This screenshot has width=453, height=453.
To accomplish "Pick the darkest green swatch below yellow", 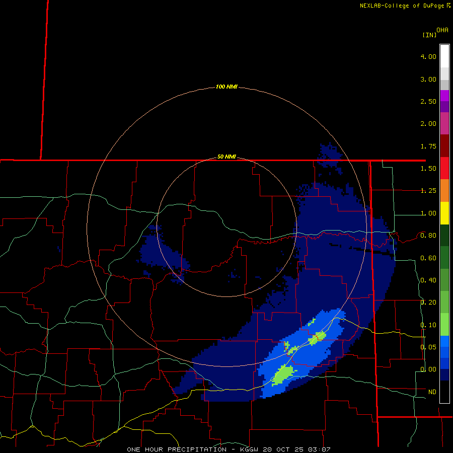I will pos(444,235).
